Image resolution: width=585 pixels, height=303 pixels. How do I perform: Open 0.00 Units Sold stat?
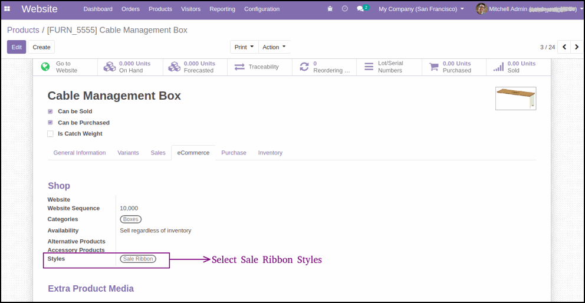tap(518, 67)
